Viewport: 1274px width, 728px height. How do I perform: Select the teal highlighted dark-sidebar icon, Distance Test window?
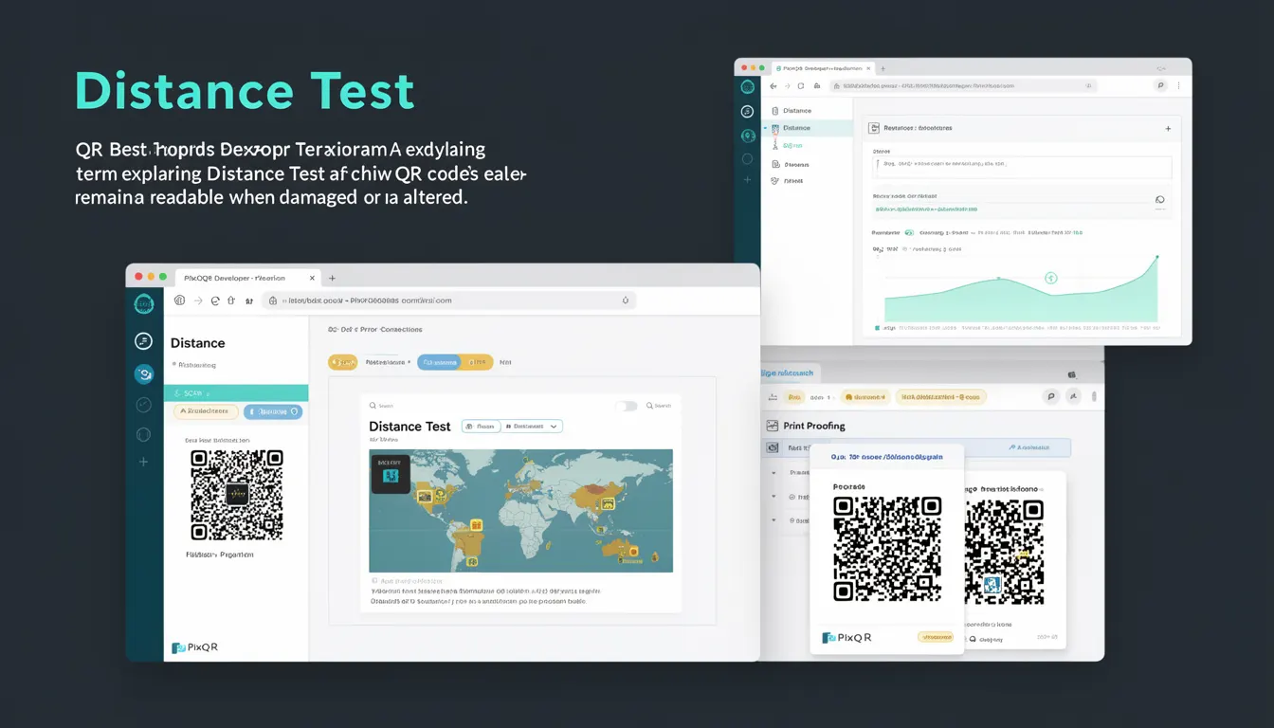click(144, 374)
